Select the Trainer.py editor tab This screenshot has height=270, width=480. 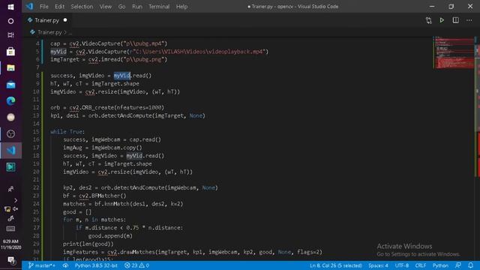pyautogui.click(x=46, y=20)
